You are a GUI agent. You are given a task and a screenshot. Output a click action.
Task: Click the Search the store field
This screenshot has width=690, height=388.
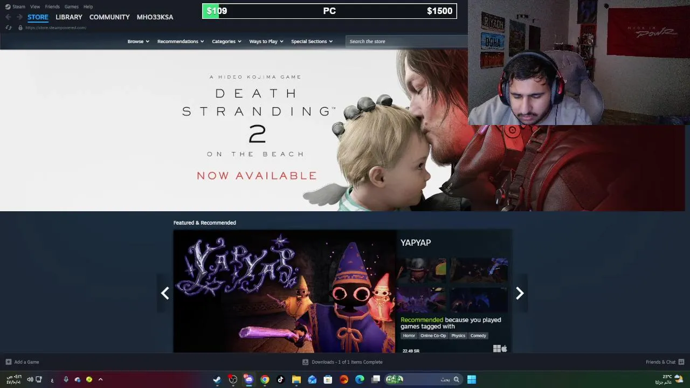click(407, 41)
